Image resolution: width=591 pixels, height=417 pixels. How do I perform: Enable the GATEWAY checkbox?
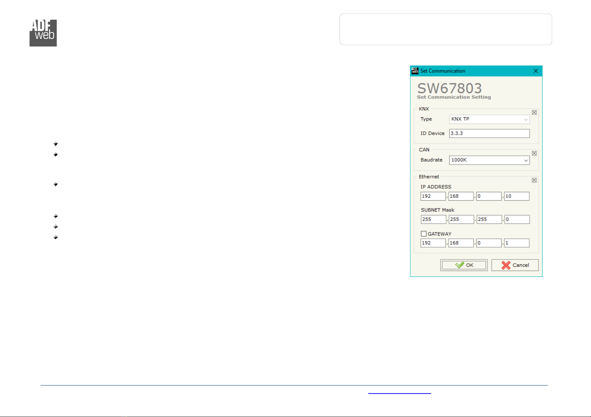pos(424,234)
